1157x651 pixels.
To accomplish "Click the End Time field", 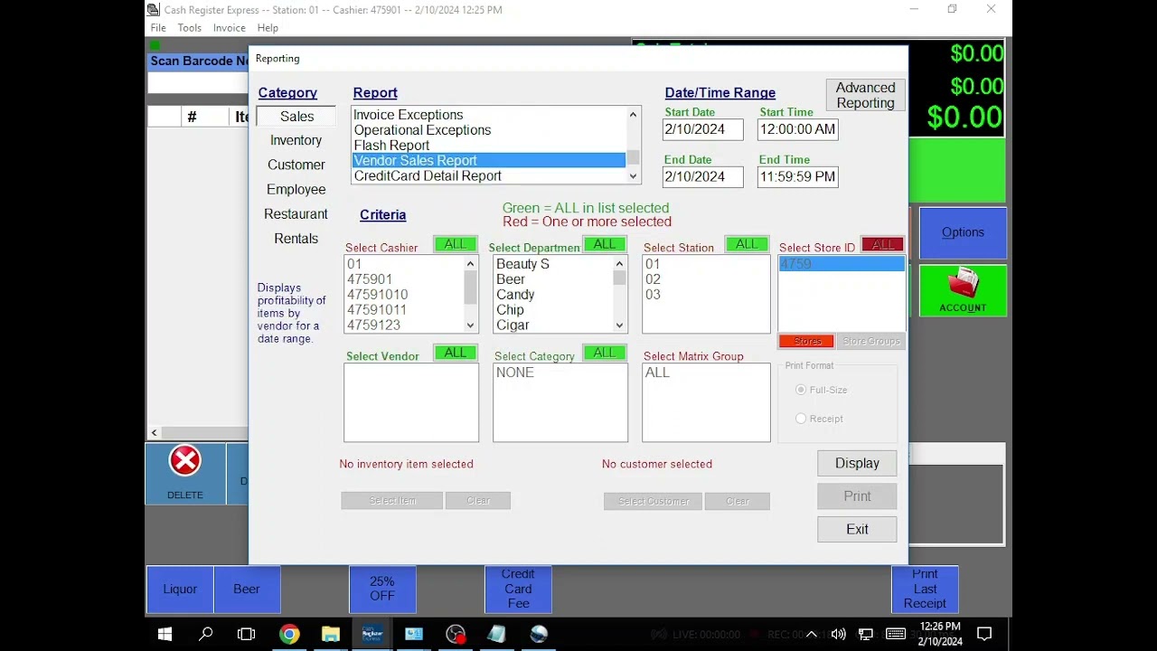I will (x=797, y=176).
